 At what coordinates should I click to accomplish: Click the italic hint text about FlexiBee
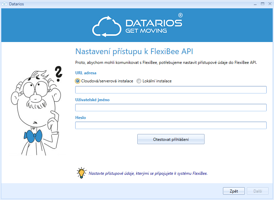coord(148,173)
